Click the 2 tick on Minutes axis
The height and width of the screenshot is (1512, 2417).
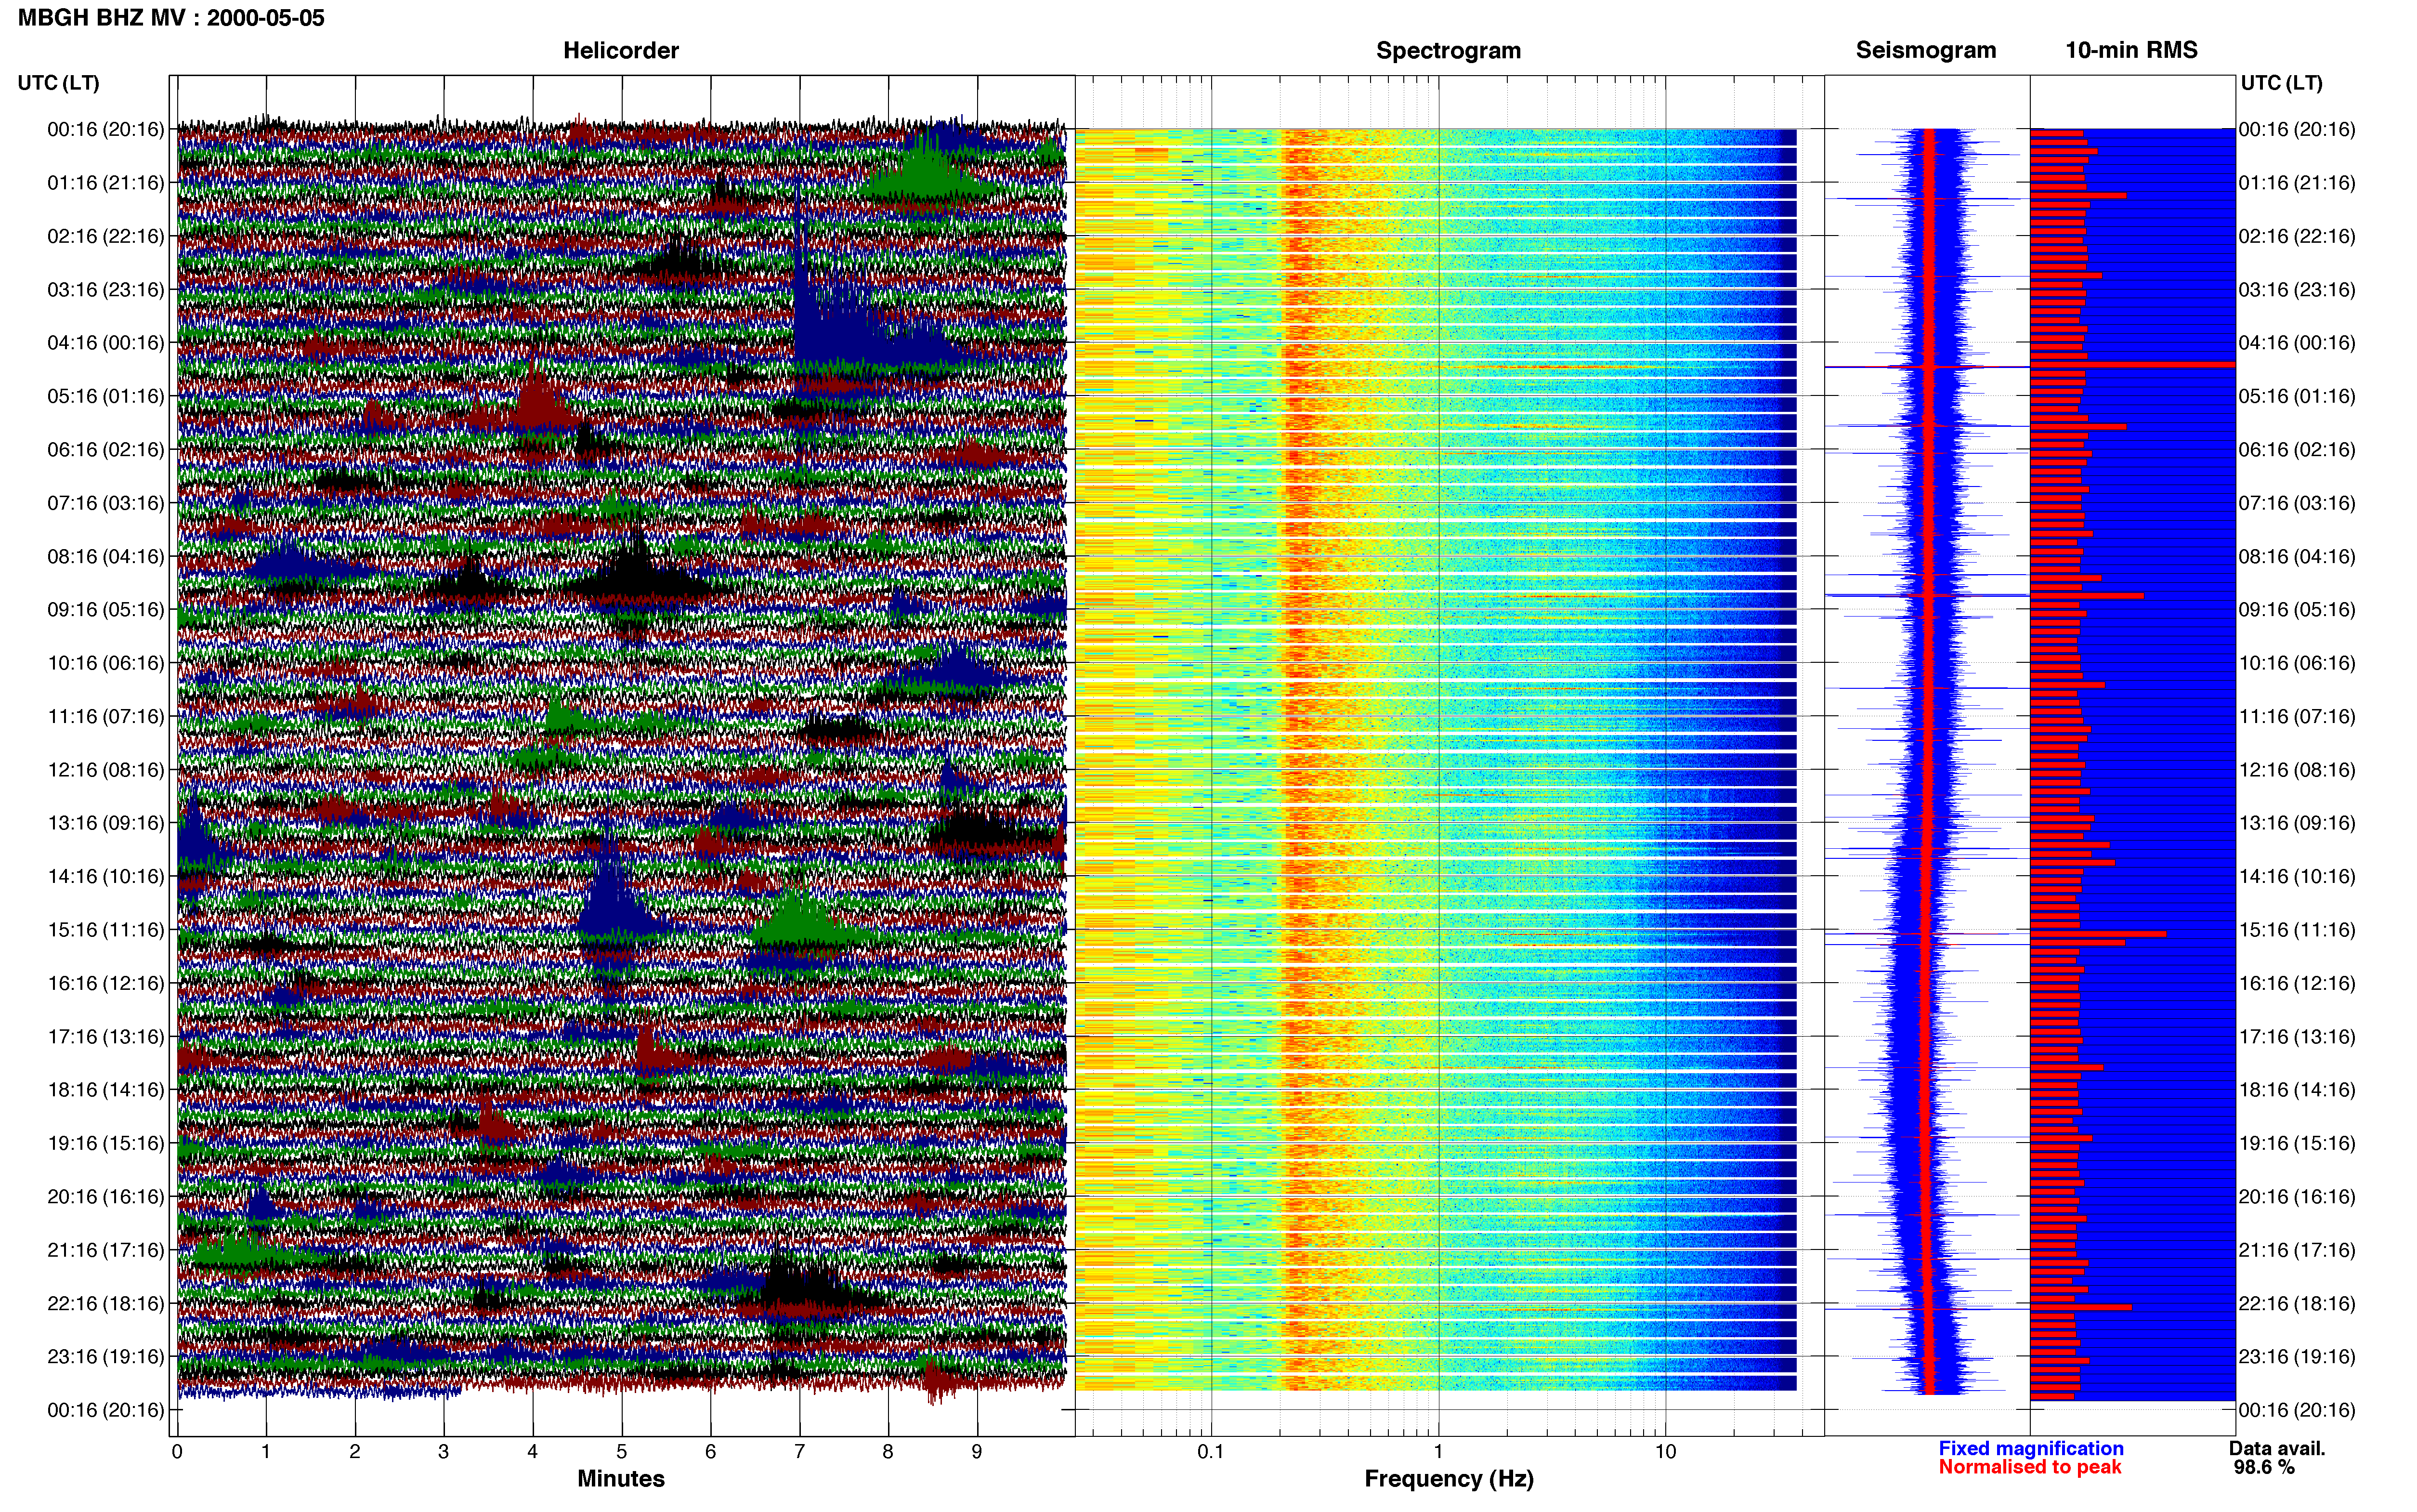355,1452
